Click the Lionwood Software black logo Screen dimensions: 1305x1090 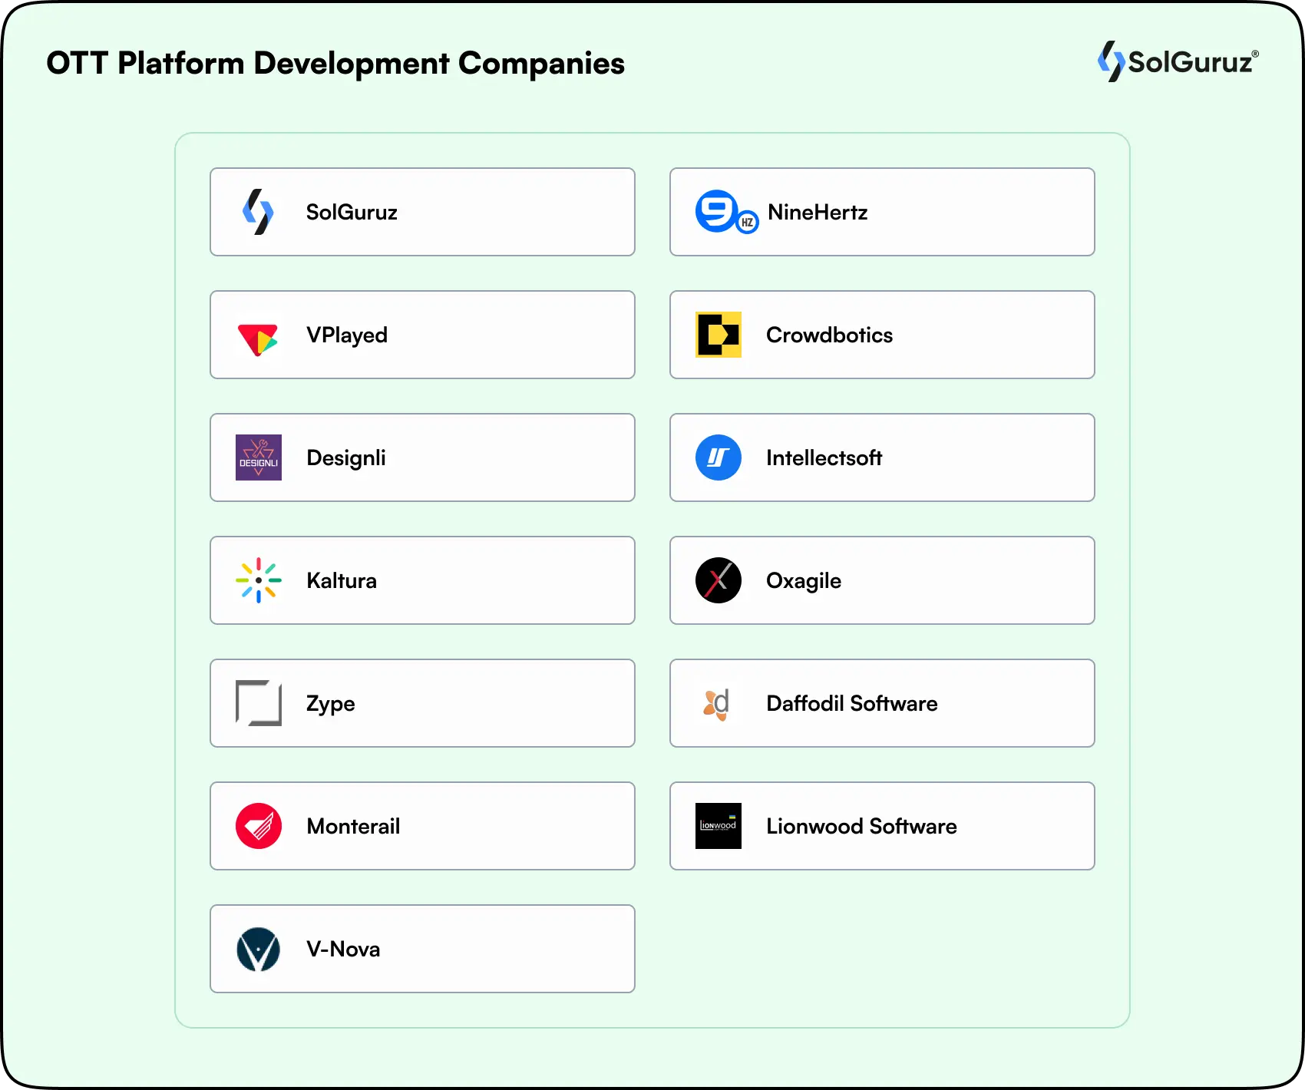tap(719, 826)
